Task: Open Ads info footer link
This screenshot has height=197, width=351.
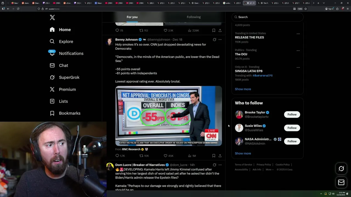Action: point(257,170)
